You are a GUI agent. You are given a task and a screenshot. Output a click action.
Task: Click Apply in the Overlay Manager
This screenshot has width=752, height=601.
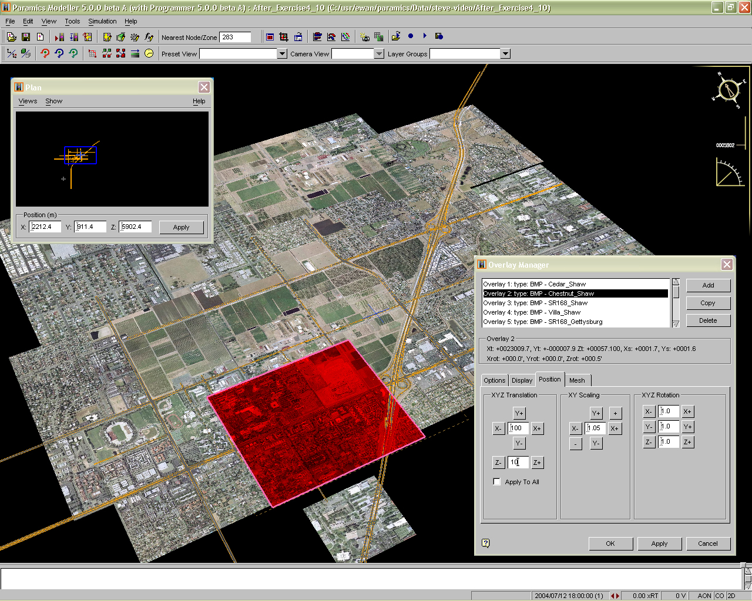point(659,543)
